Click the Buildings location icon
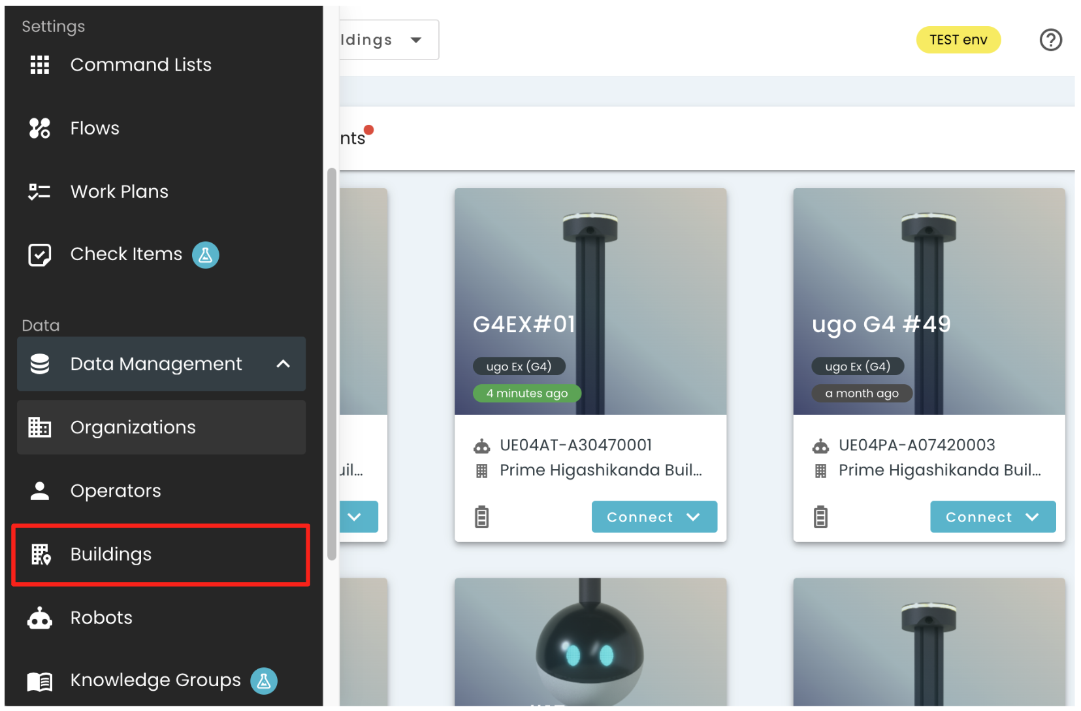 click(41, 554)
